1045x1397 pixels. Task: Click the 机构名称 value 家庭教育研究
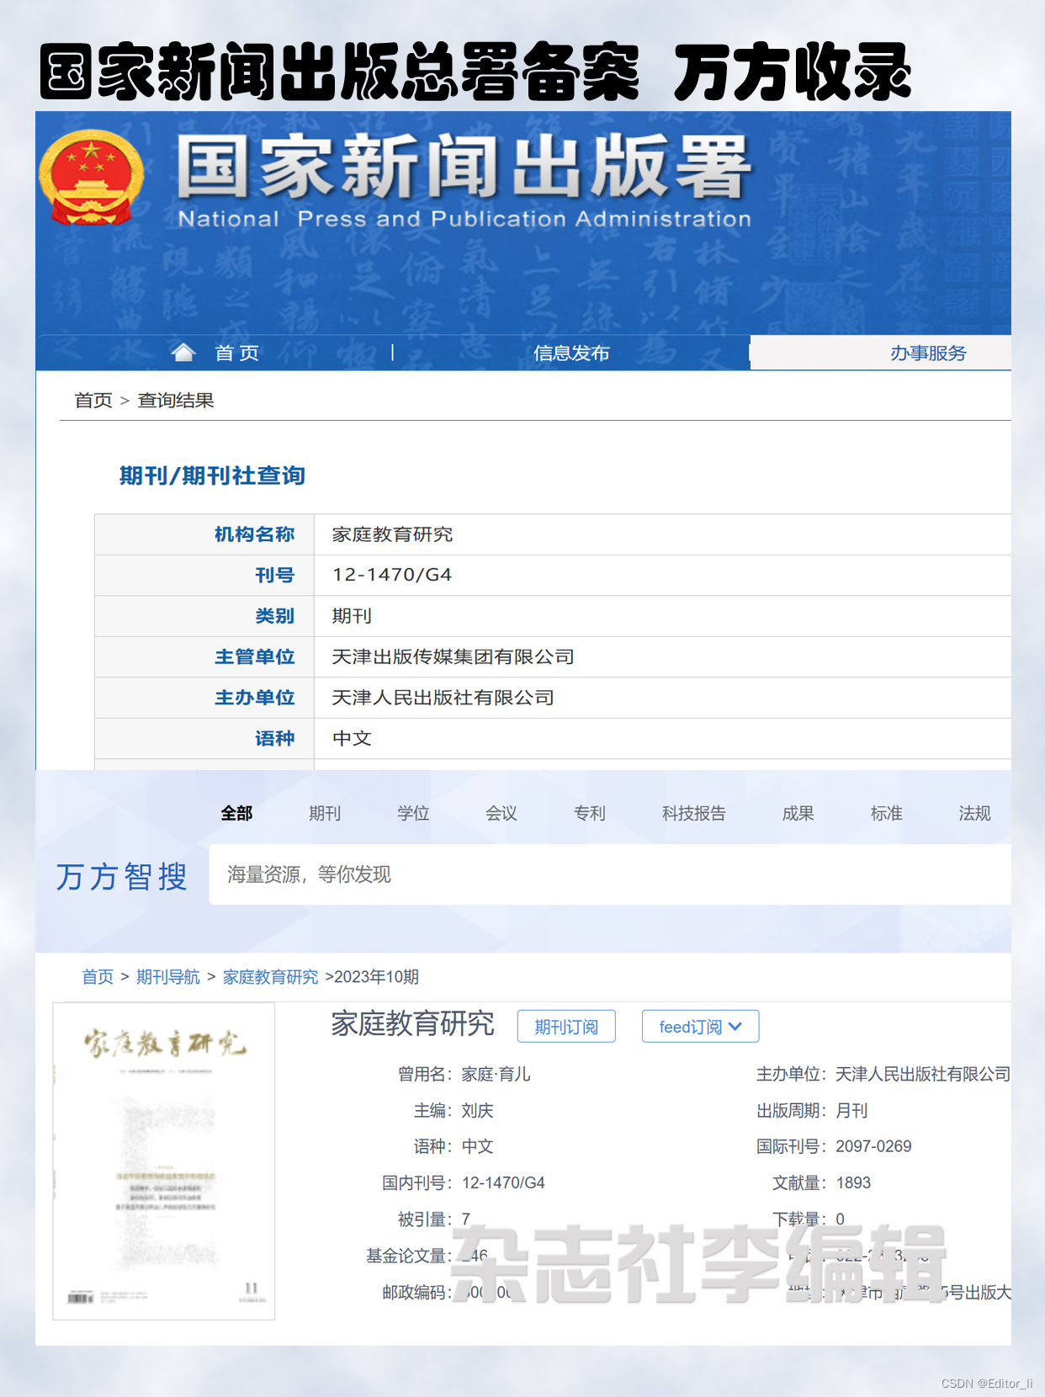(392, 534)
